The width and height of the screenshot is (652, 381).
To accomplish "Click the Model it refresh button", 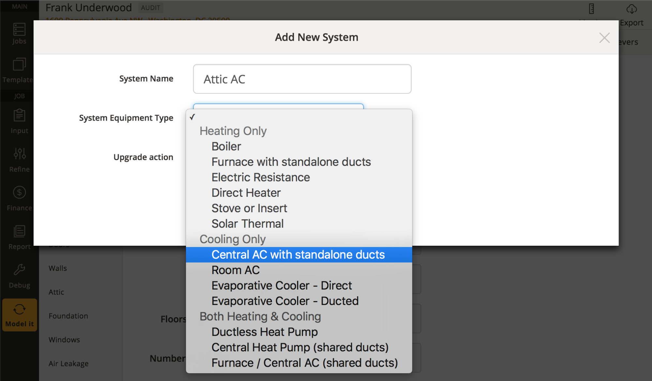I will [20, 315].
